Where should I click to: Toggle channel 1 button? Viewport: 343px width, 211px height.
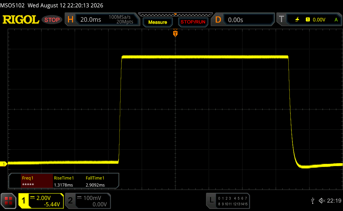pyautogui.click(x=23, y=201)
